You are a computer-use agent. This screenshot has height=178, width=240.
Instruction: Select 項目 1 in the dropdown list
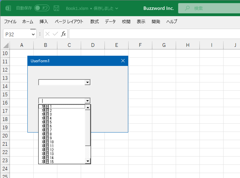tap(62, 106)
